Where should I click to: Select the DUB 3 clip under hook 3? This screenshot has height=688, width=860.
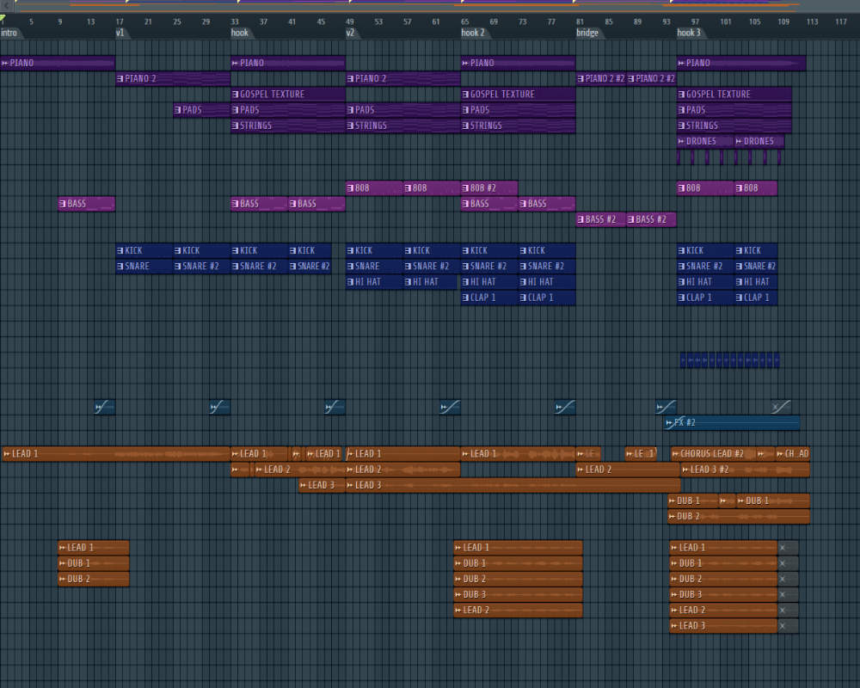pos(723,594)
